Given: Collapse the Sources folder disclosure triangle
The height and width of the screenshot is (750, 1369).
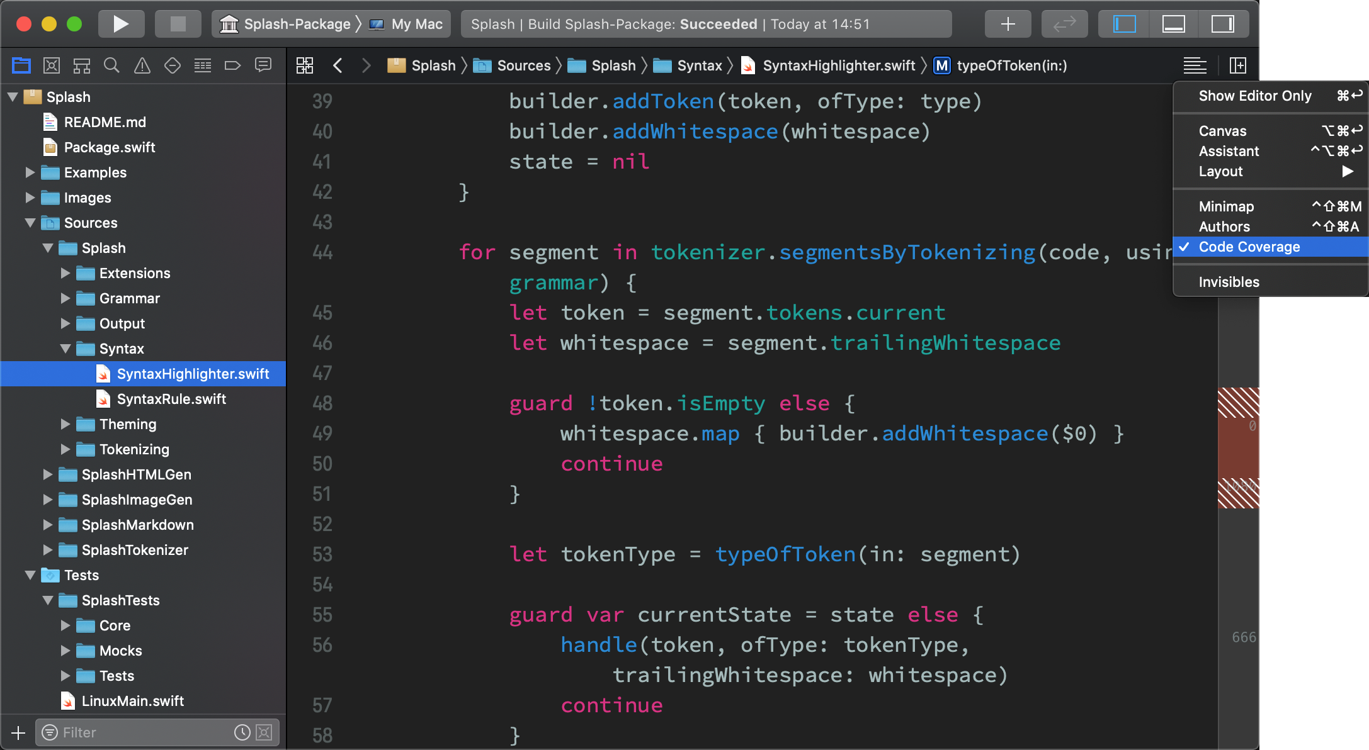Looking at the screenshot, I should [x=29, y=223].
